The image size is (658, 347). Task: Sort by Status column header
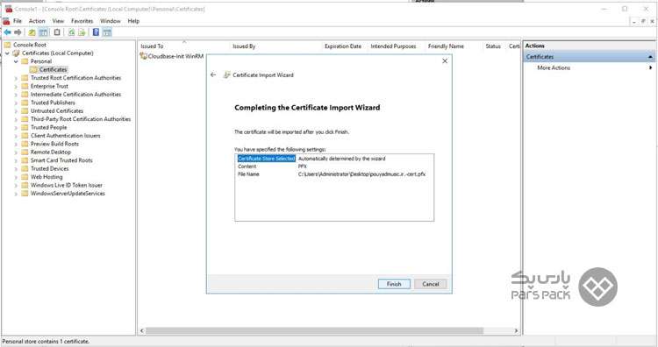click(494, 46)
